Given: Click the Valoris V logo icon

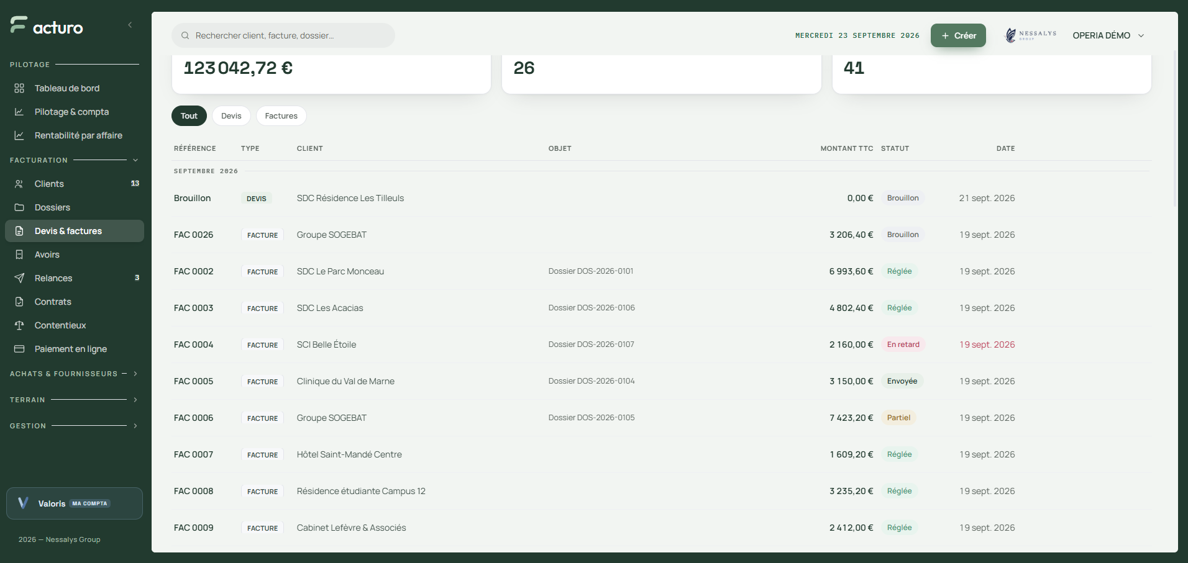Looking at the screenshot, I should [x=23, y=503].
